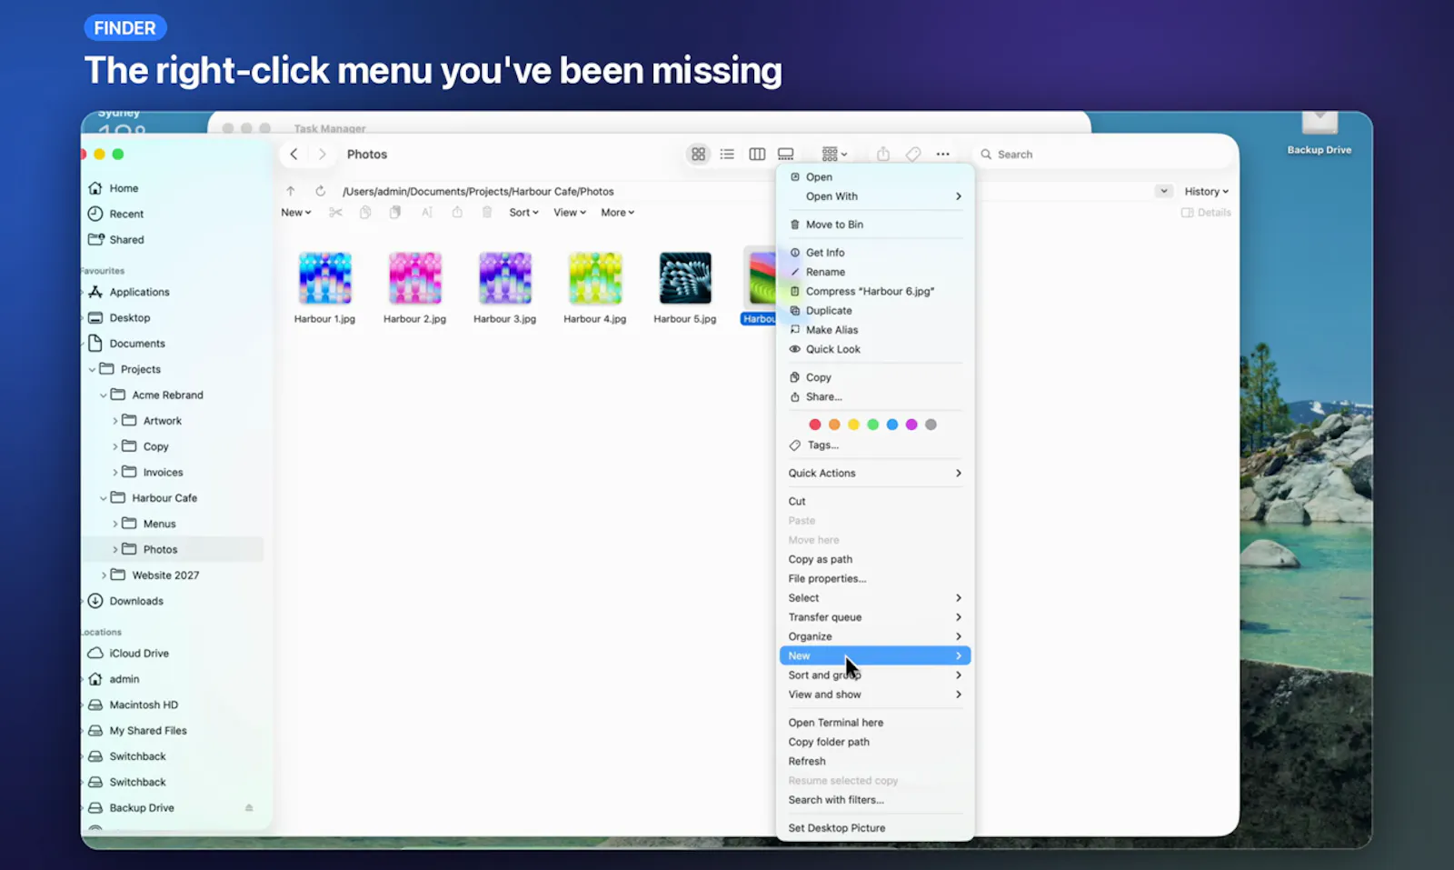Click the reload icon beside path

(x=320, y=191)
